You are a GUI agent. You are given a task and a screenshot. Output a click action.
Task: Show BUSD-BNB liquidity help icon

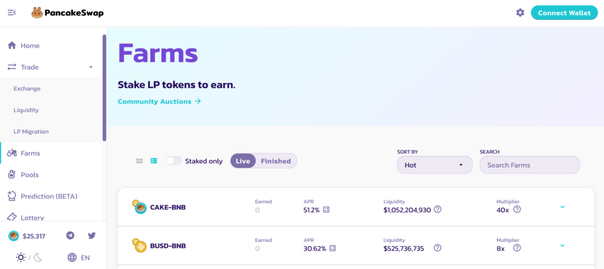coord(438,248)
